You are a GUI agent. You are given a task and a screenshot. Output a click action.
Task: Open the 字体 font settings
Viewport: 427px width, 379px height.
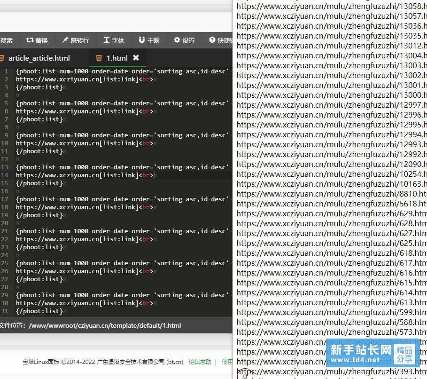[114, 40]
